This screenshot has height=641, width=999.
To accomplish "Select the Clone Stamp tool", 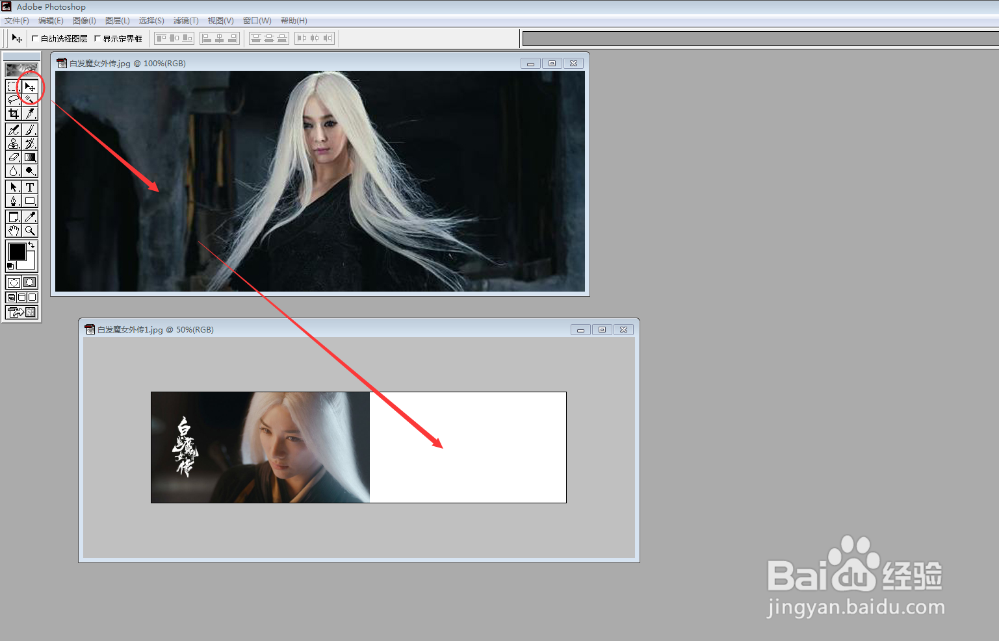I will point(13,144).
